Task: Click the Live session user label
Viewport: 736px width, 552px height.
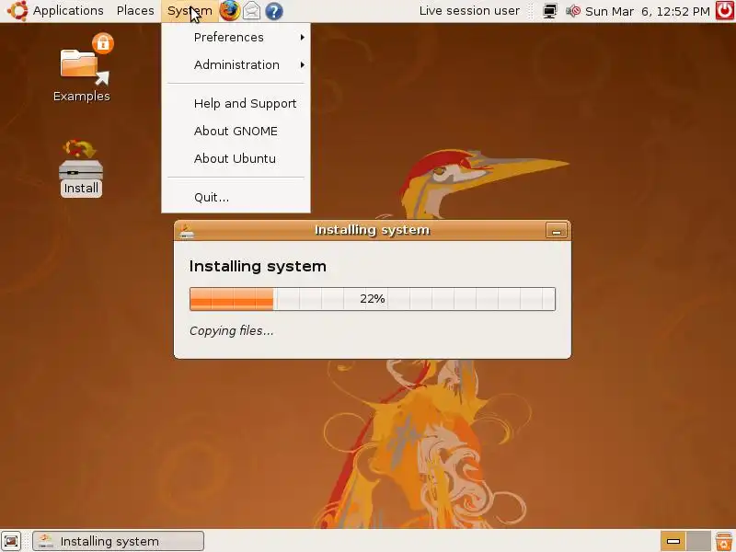Action: pyautogui.click(x=469, y=11)
